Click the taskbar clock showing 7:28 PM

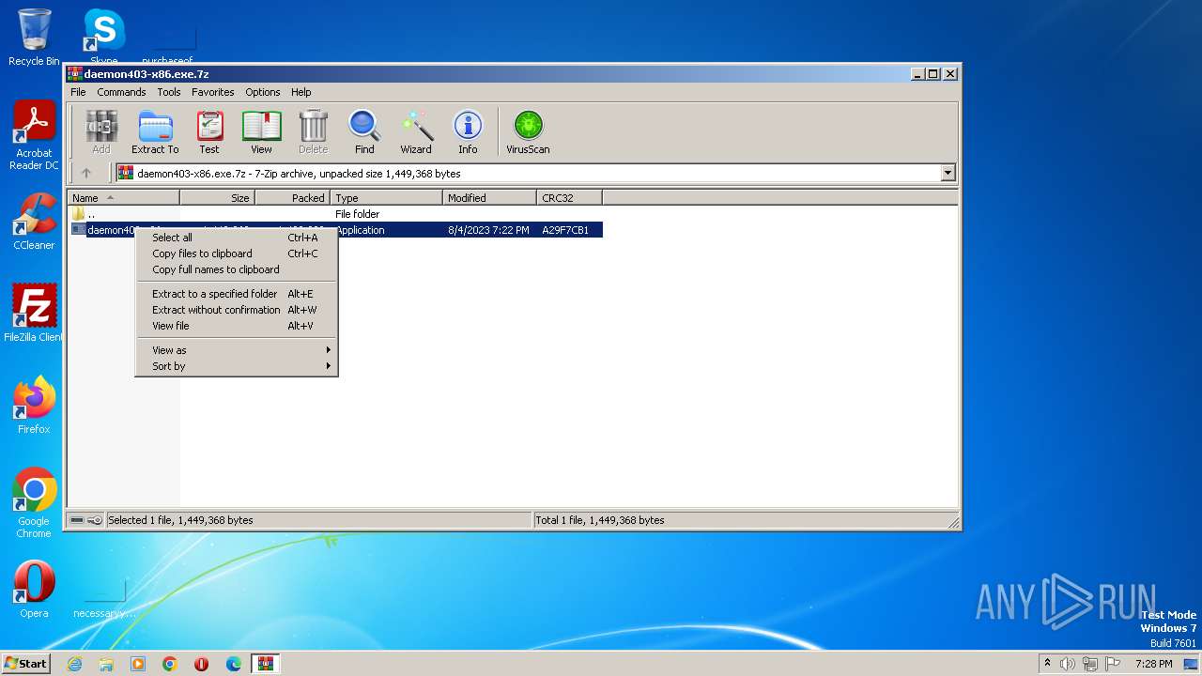click(1153, 664)
